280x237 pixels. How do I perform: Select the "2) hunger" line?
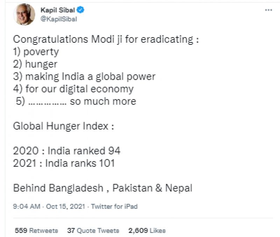[35, 64]
